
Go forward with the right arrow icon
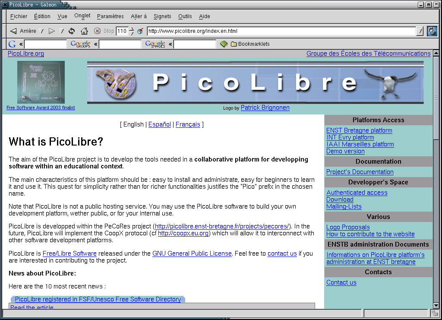click(52, 31)
